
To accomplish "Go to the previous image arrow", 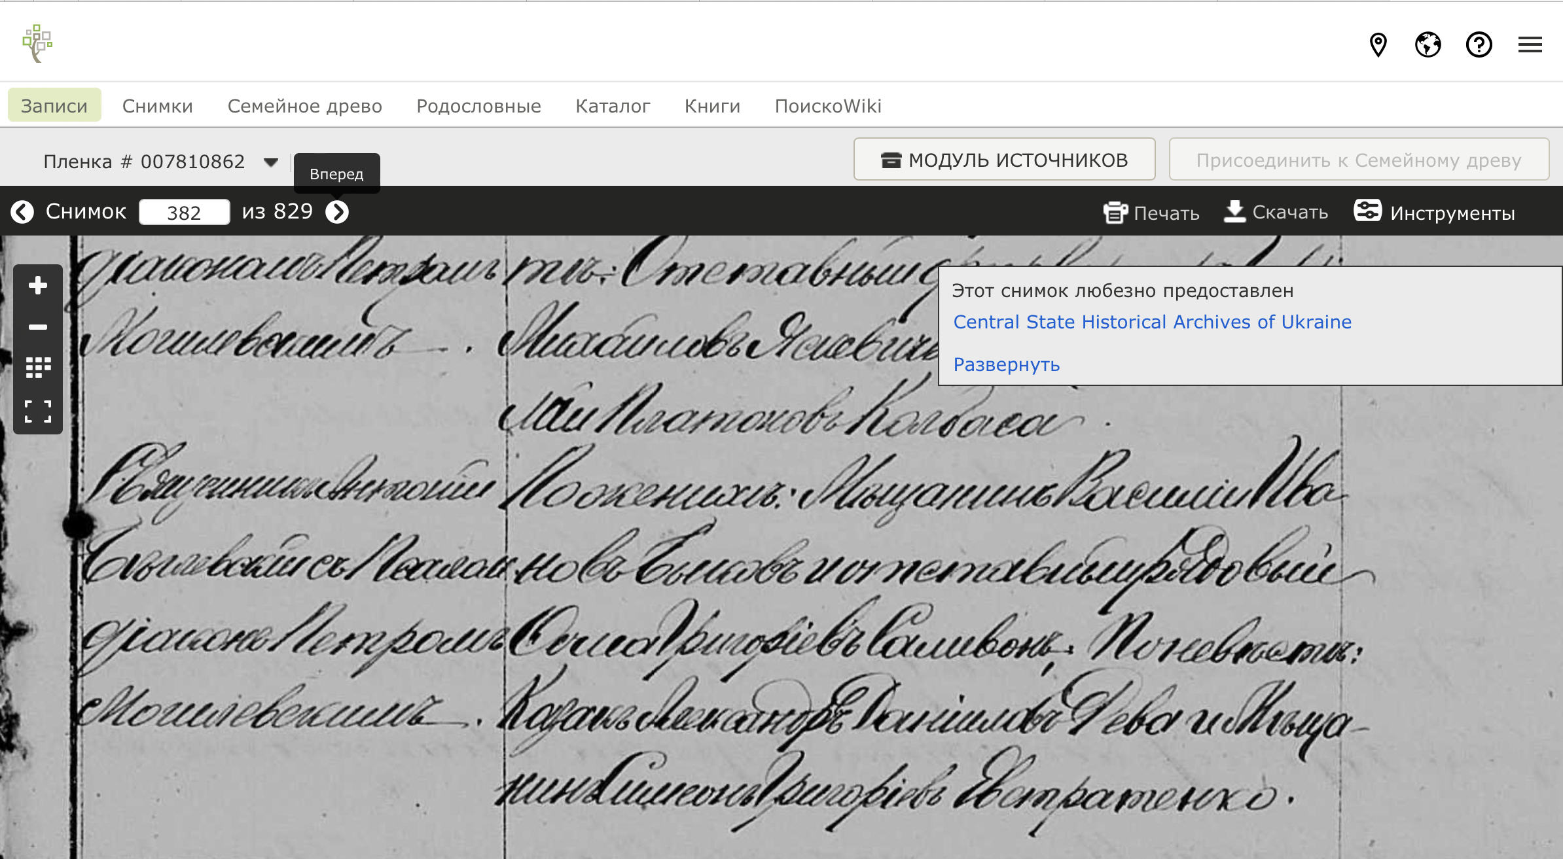I will (22, 212).
